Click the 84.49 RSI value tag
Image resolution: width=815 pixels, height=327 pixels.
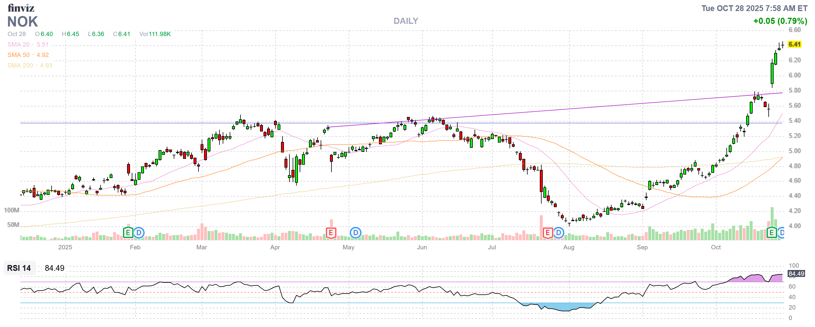(x=796, y=274)
